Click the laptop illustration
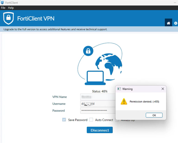Viewport: 178px width, 143px height. pos(94,78)
